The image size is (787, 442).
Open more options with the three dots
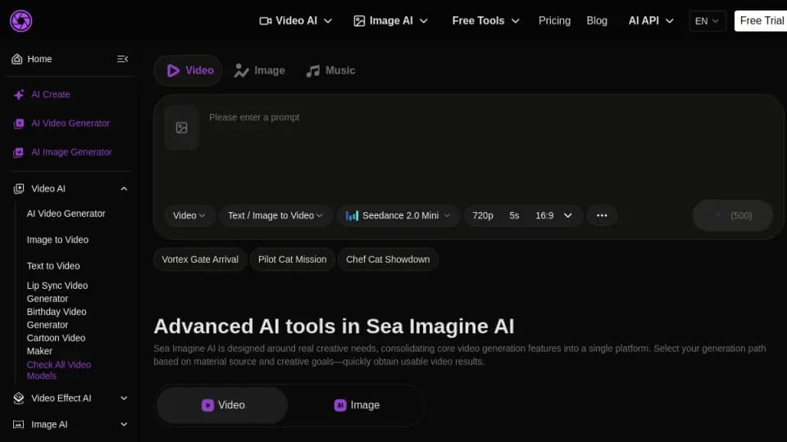602,215
